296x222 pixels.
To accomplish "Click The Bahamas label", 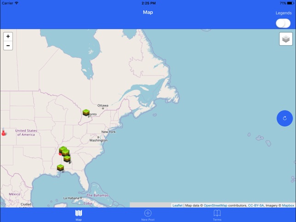I will 98,195.
